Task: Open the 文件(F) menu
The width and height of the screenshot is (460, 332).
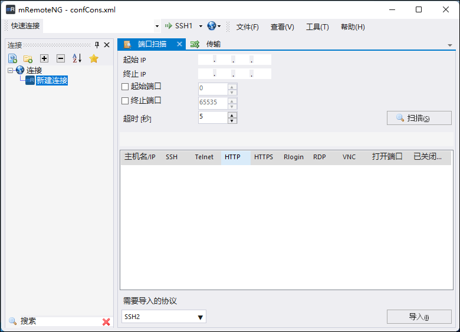Action: [247, 27]
